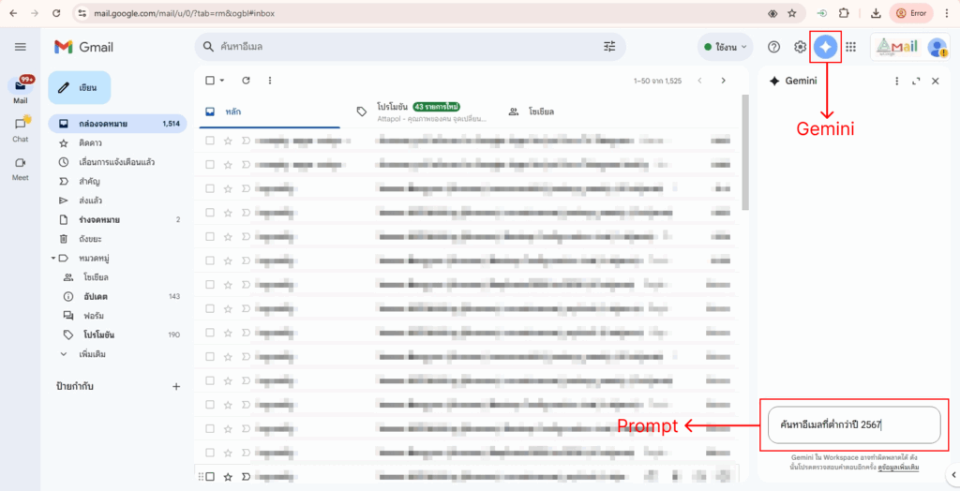Image resolution: width=960 pixels, height=491 pixels.
Task: Open the Google apps grid icon
Action: [x=851, y=47]
